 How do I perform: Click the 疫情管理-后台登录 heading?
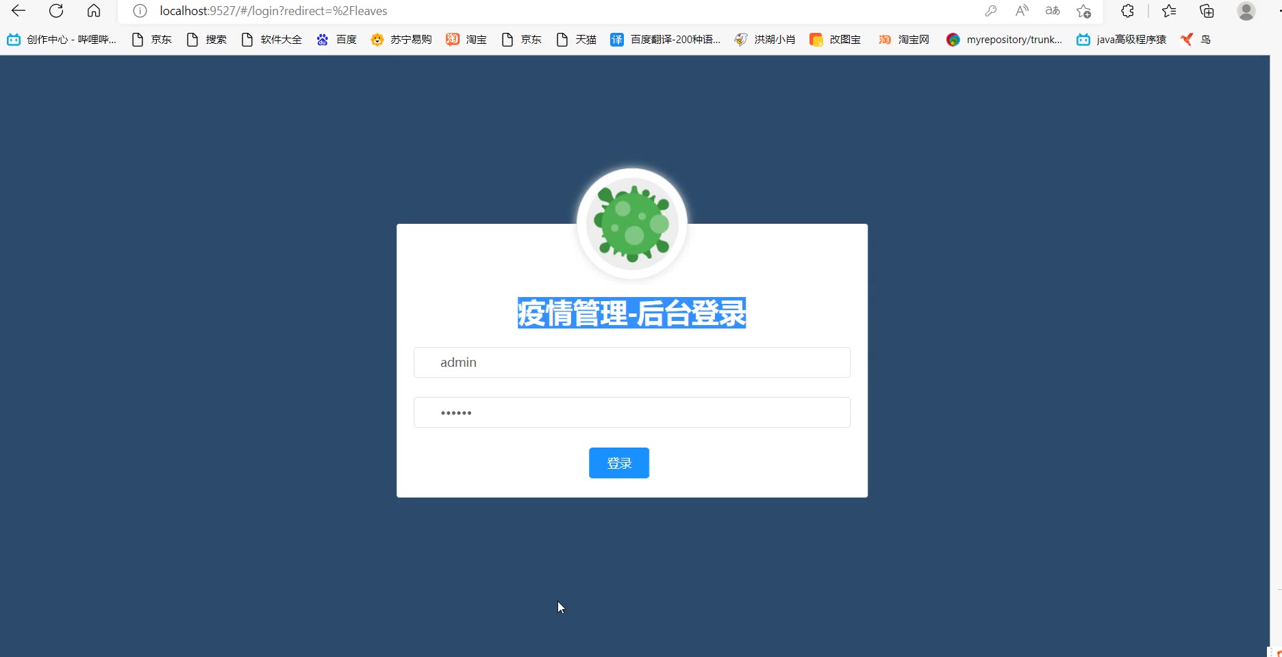[631, 313]
